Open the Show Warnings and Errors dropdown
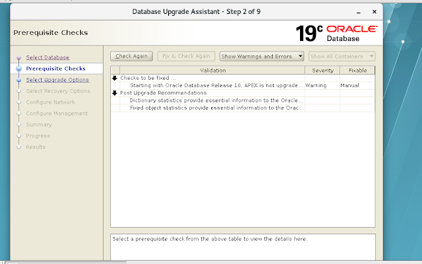 pyautogui.click(x=262, y=56)
